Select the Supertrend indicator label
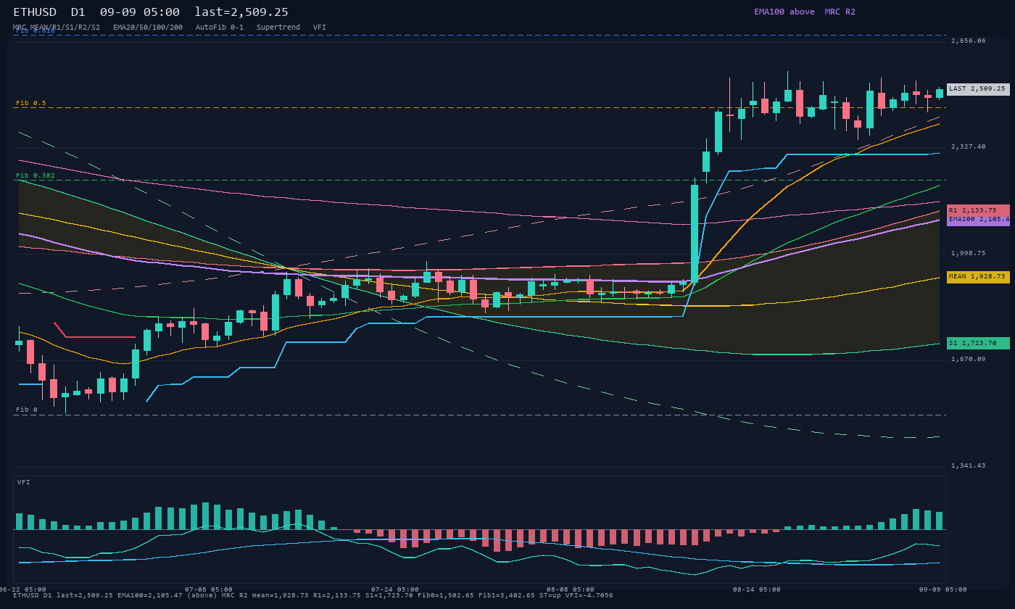 278,28
